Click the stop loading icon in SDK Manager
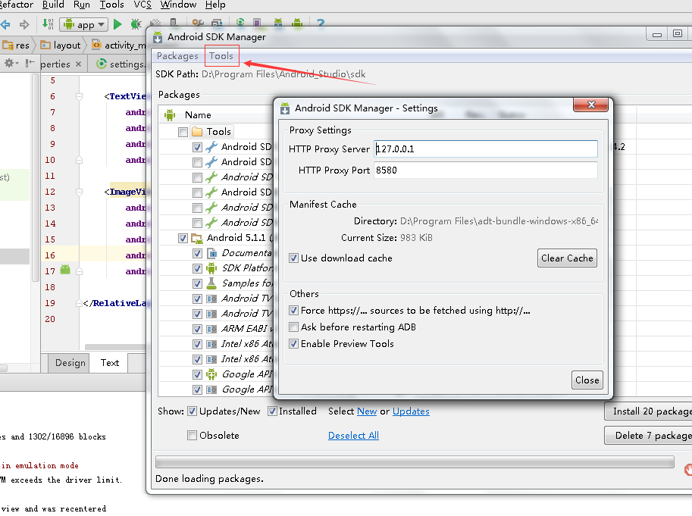Screen dimensions: 692x516 coord(687,470)
